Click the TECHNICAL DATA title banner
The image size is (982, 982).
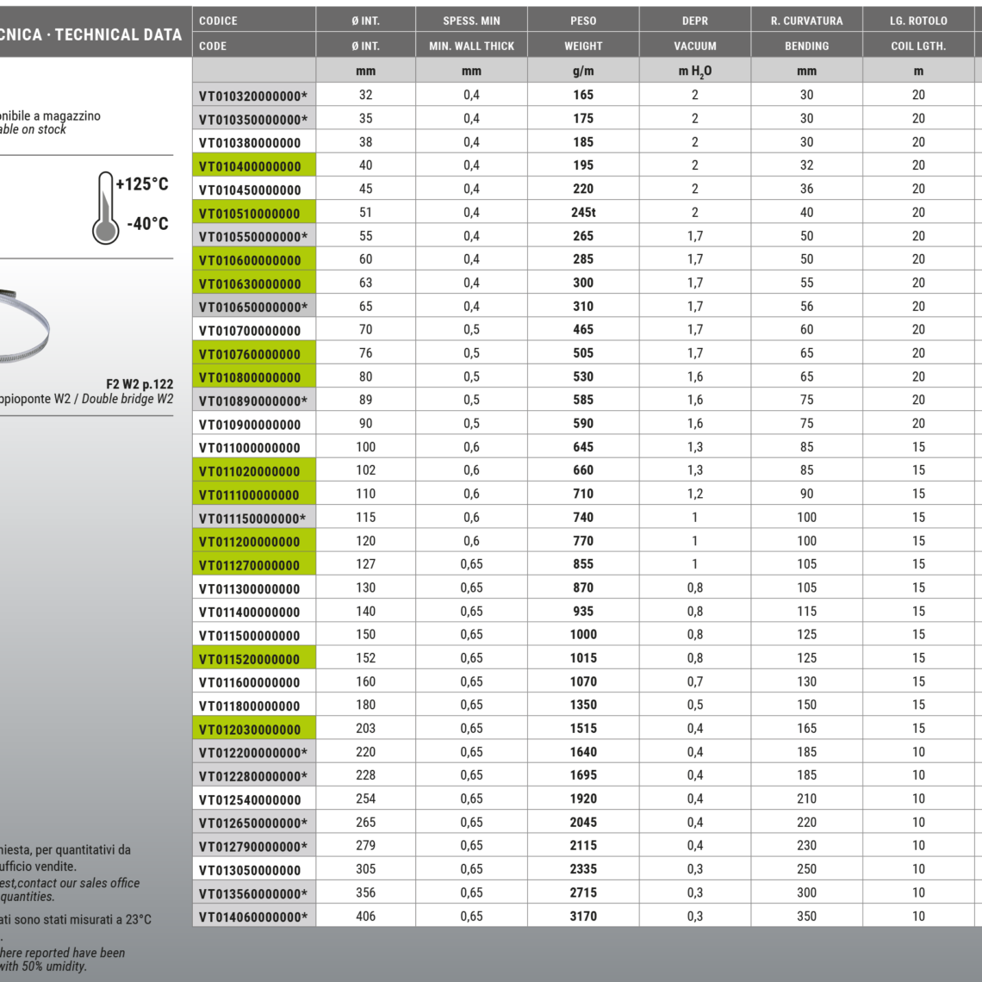click(x=95, y=34)
